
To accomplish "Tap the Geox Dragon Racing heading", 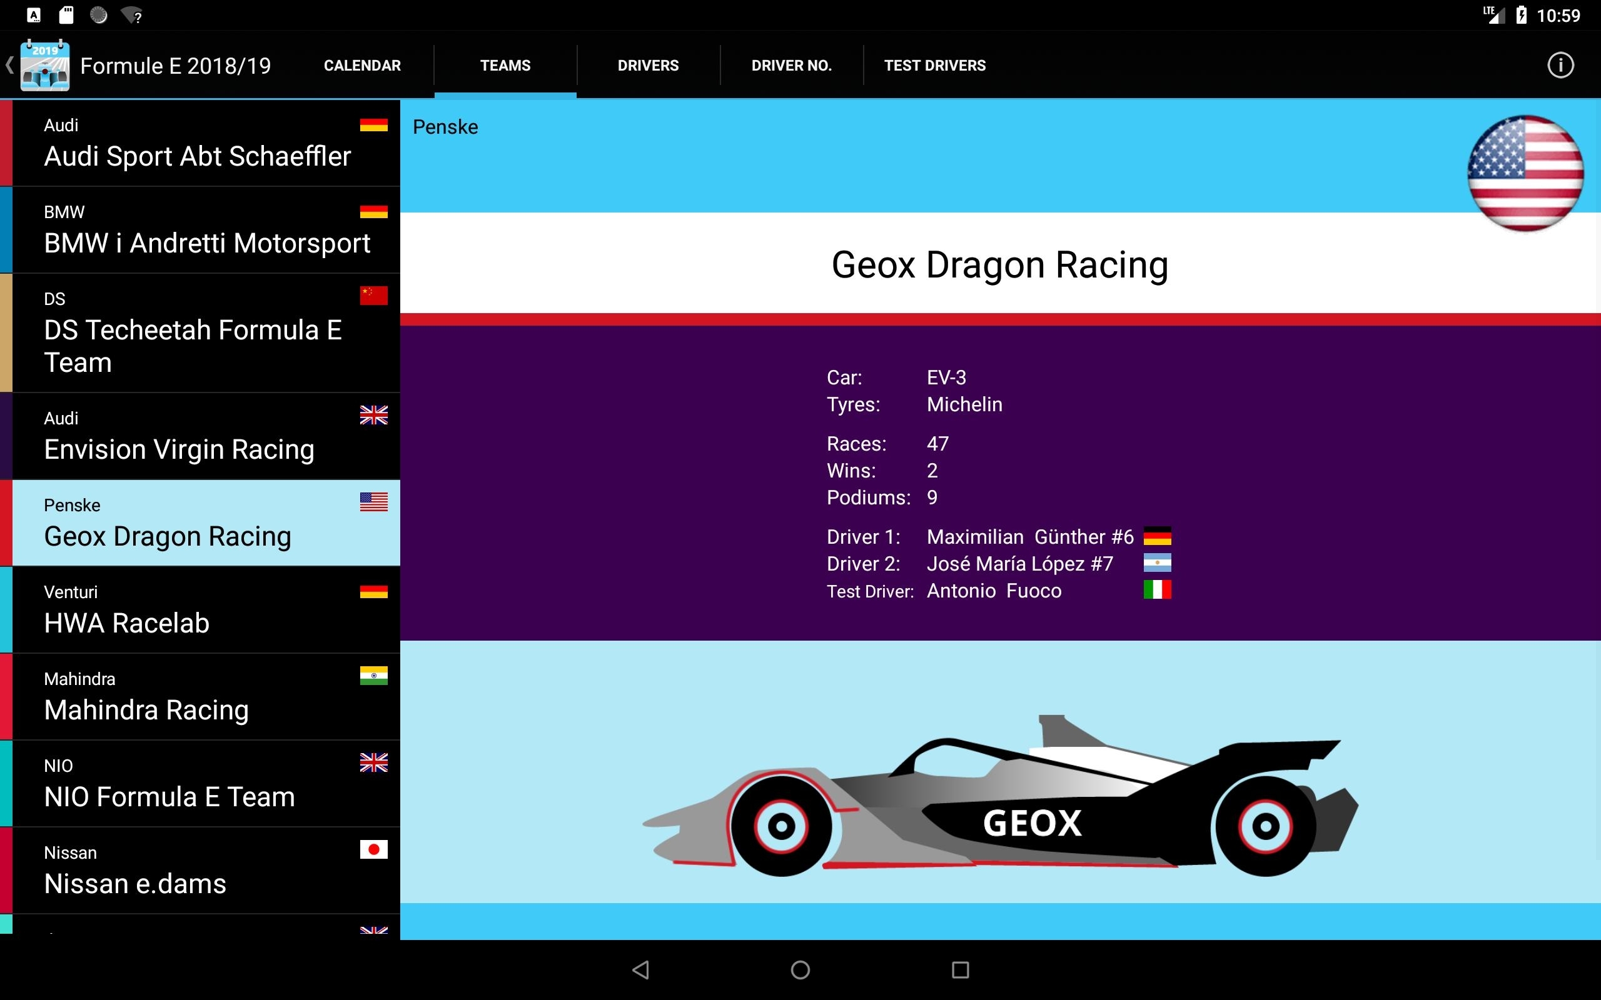I will coord(999,264).
